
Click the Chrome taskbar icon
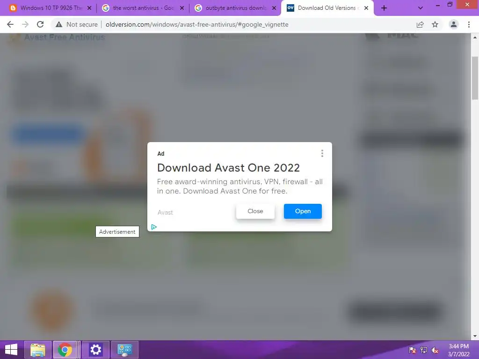(x=65, y=350)
